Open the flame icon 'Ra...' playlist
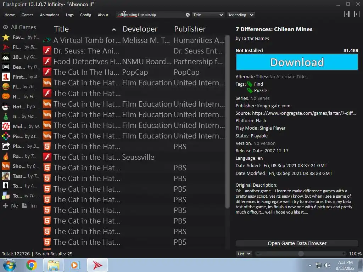The height and width of the screenshot is (272, 363). [6, 156]
